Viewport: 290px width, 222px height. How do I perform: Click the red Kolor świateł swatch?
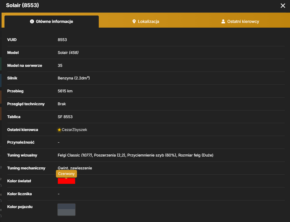click(66, 181)
